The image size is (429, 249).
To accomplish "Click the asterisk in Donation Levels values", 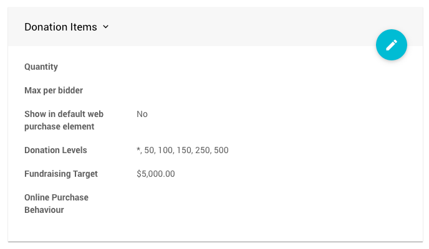I will click(x=138, y=151).
